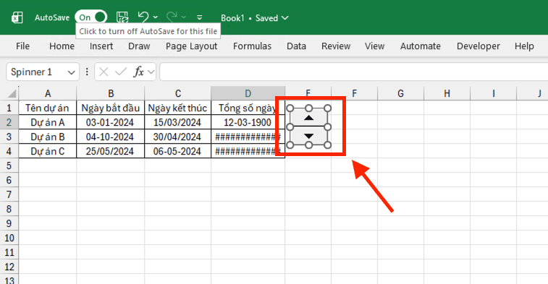
Task: Select column C header
Action: [178, 93]
